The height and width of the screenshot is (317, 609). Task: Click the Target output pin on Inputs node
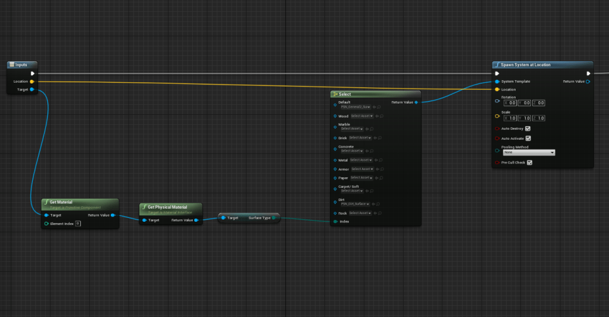pos(32,89)
